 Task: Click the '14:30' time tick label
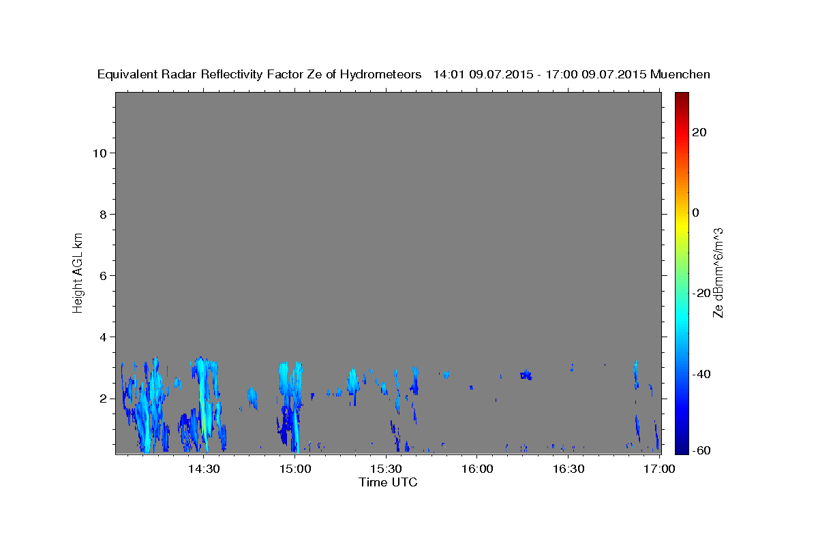click(x=203, y=469)
